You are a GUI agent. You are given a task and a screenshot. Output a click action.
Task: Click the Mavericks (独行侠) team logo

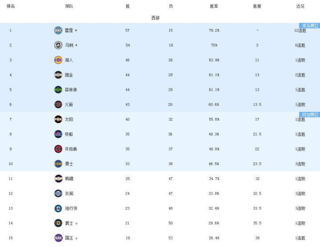58,208
